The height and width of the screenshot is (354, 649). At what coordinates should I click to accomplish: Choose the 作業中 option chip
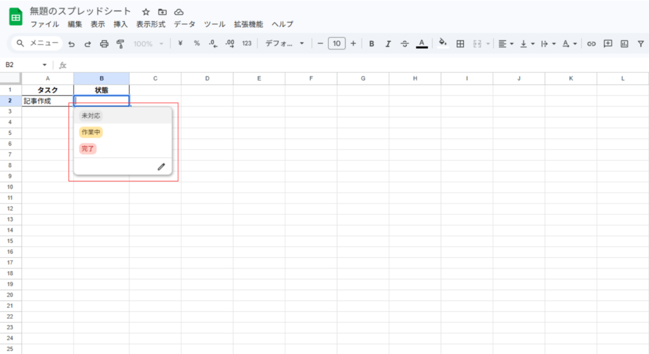91,132
